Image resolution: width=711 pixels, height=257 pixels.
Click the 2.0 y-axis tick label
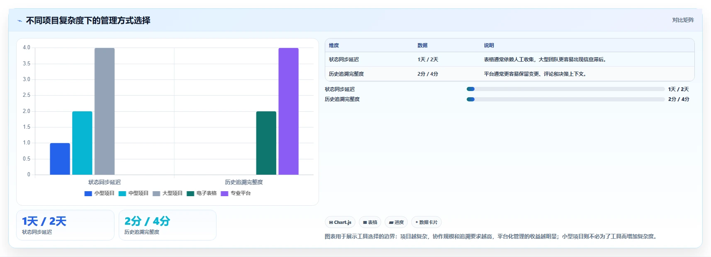coord(27,111)
